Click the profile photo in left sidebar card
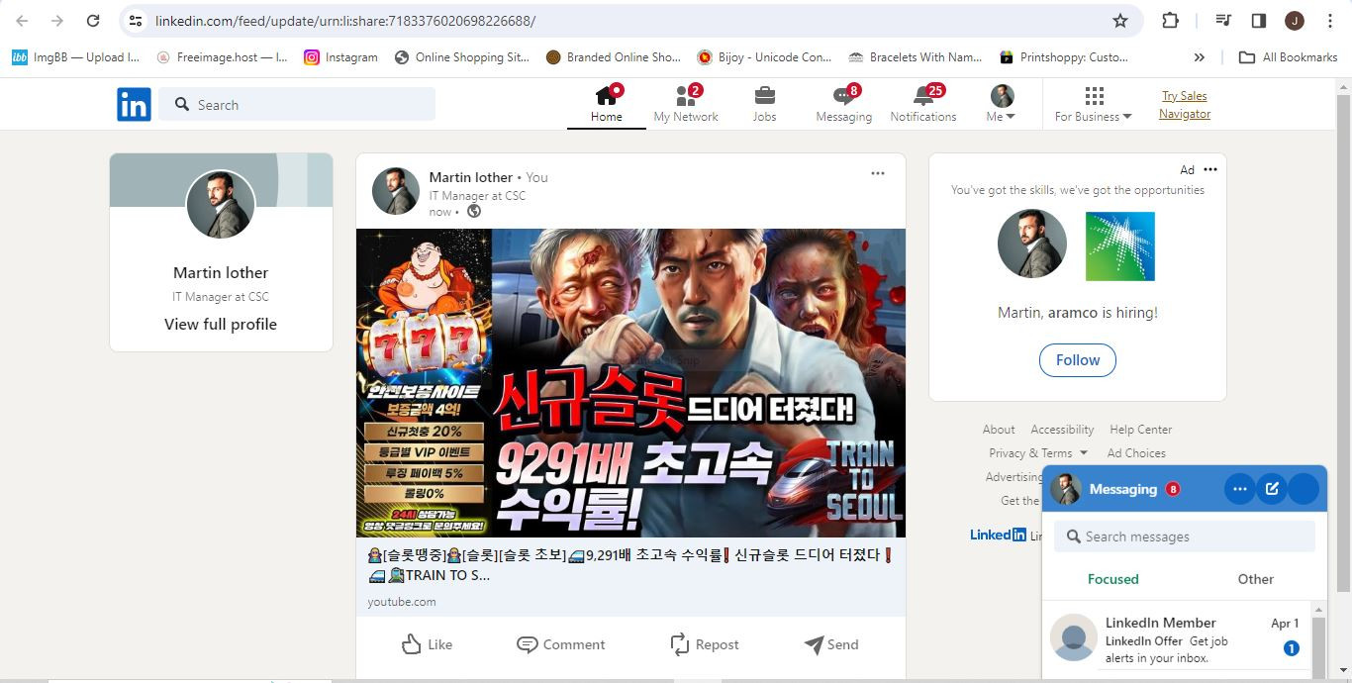The image size is (1352, 683). (221, 205)
